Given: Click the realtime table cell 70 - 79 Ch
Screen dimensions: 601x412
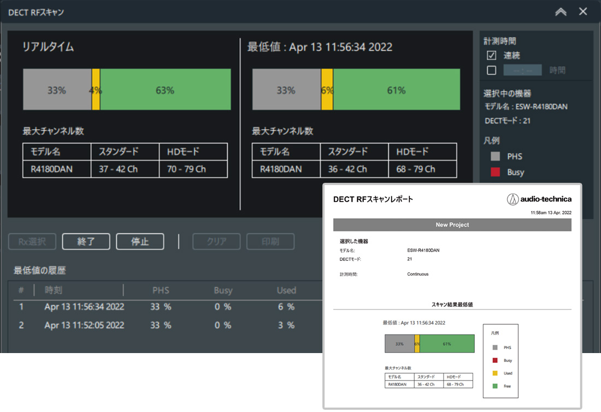Looking at the screenshot, I should pos(193,169).
